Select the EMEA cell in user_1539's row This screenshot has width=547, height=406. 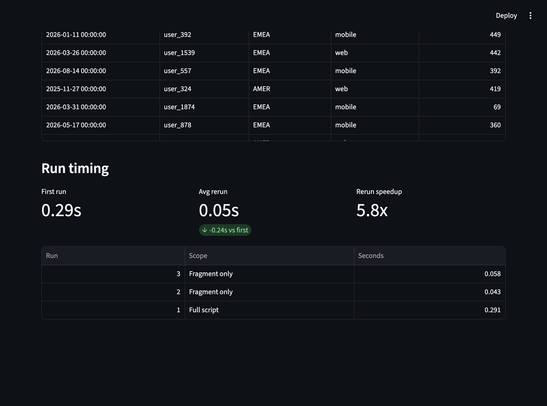tap(290, 53)
